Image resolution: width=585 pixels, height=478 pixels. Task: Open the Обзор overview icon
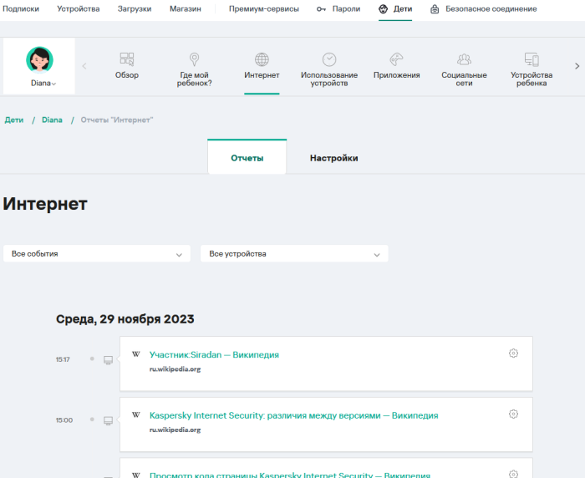click(127, 59)
